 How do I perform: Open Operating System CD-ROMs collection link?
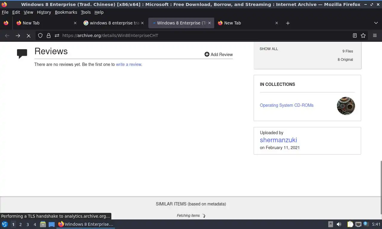tap(286, 105)
